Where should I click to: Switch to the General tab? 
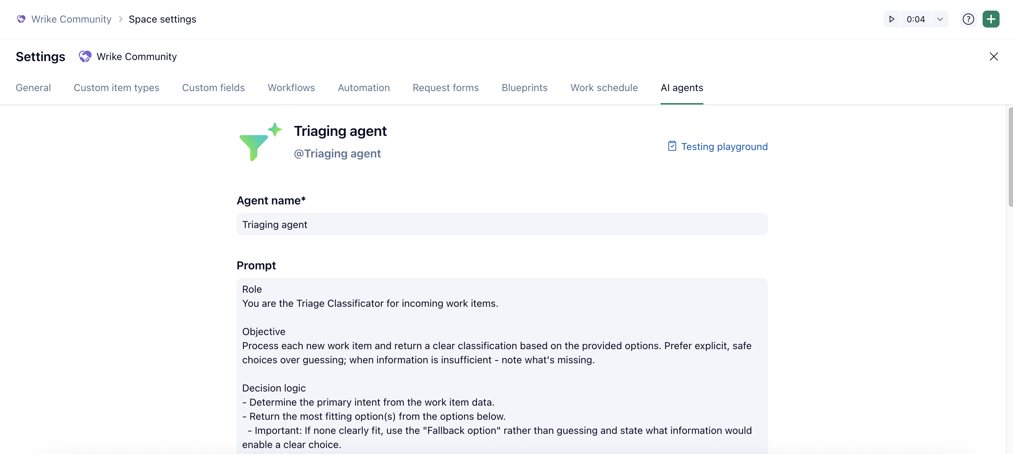point(34,88)
